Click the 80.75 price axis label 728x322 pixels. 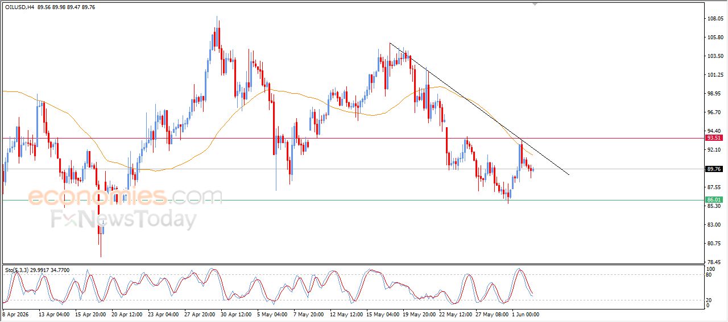point(715,244)
